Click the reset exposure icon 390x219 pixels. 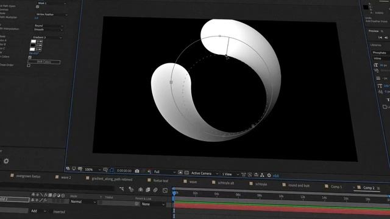[x=269, y=175]
